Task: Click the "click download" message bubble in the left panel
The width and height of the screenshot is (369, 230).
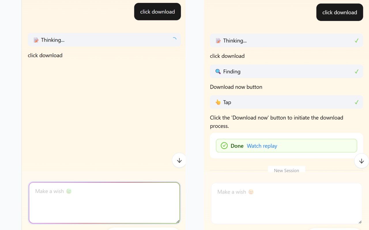Action: pyautogui.click(x=157, y=11)
